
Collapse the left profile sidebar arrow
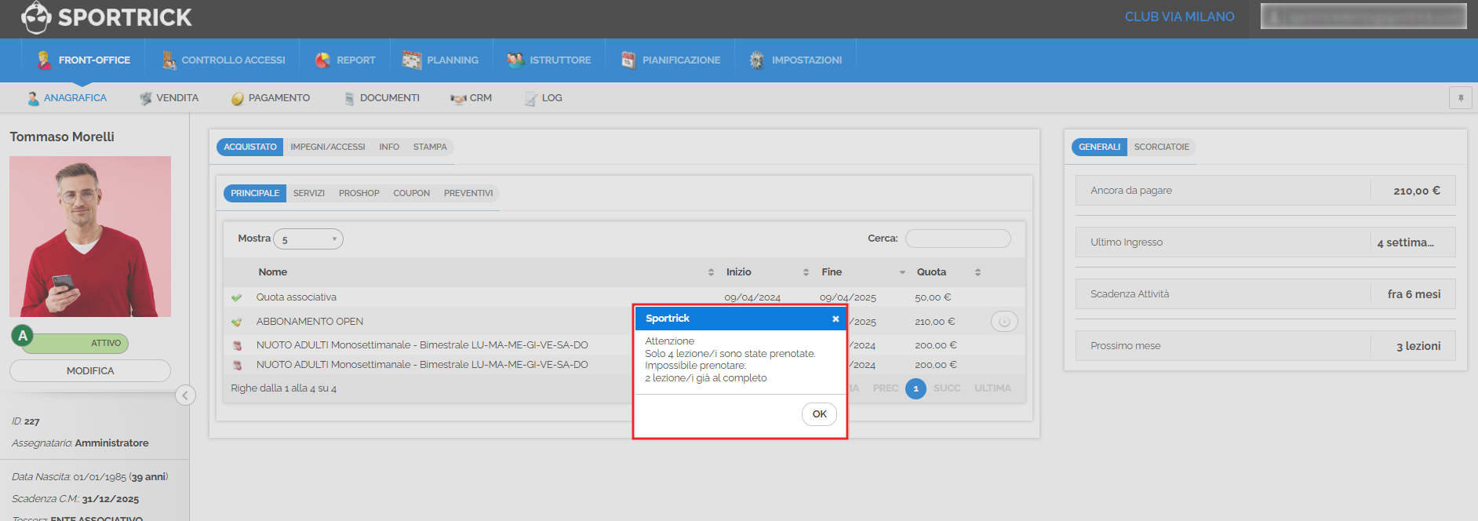tap(185, 395)
